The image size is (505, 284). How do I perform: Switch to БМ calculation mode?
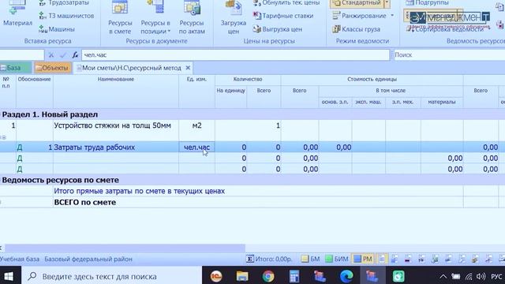click(x=310, y=259)
